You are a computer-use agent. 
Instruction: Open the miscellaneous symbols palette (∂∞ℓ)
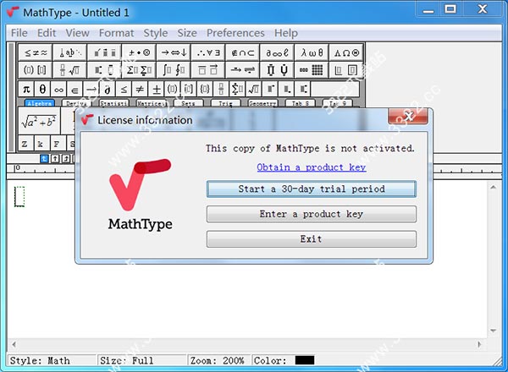(278, 52)
